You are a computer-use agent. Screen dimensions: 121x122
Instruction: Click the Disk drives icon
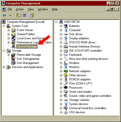pos(66,34)
